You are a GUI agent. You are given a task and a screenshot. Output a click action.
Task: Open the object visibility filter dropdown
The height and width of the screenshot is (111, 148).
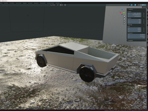click(129, 5)
